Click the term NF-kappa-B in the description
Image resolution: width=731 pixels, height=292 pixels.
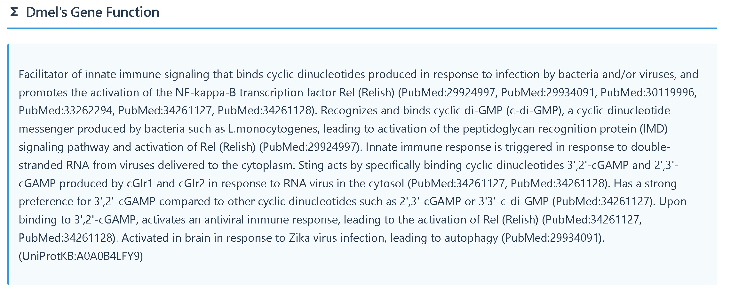point(206,93)
